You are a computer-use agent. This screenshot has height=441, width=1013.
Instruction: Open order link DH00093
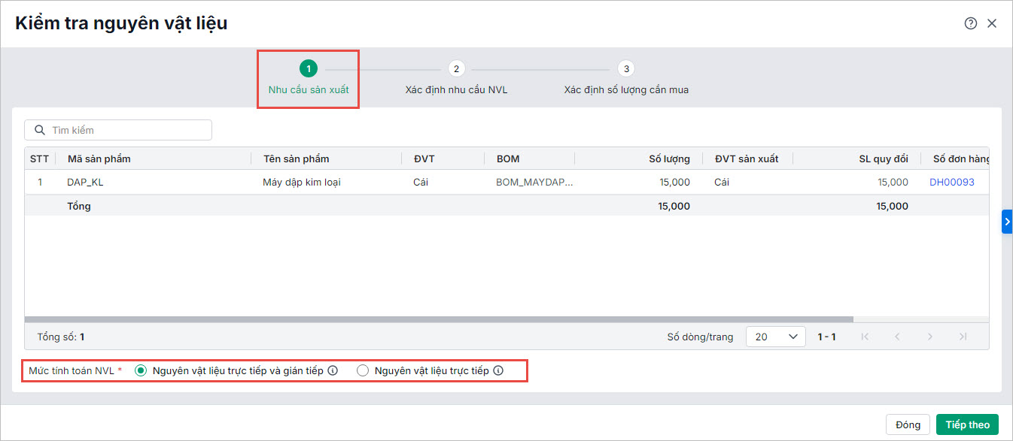point(951,182)
